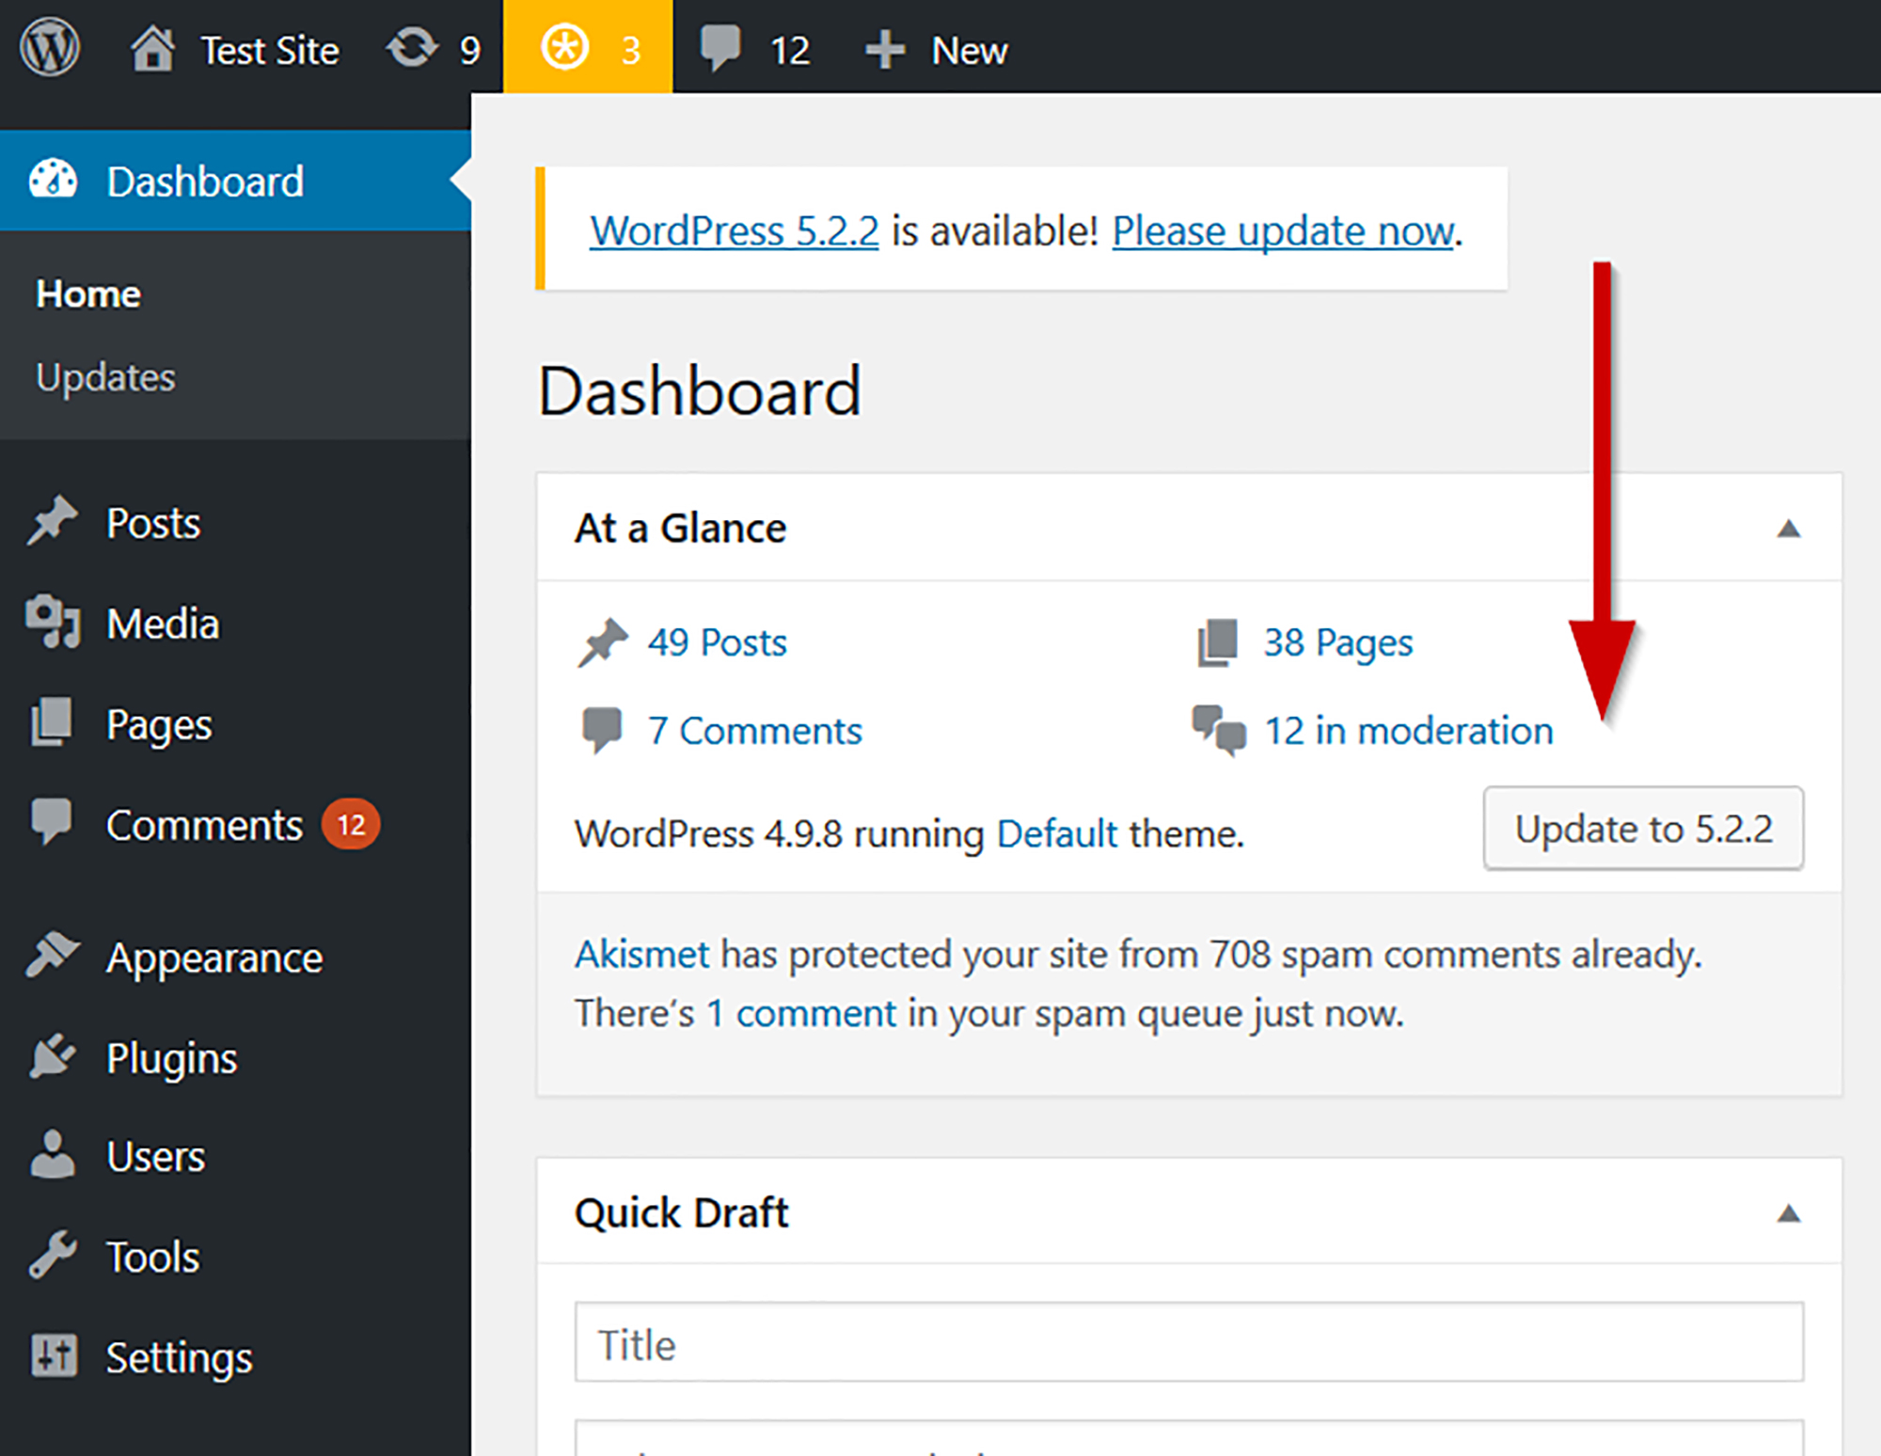Viewport: 1881px width, 1456px height.
Task: Click the Please update now link
Action: [x=1284, y=231]
